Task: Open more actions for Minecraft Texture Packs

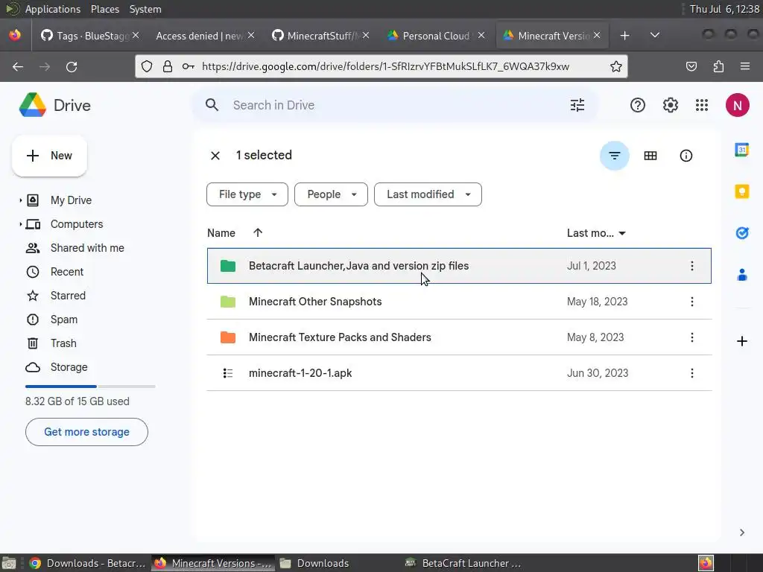Action: point(692,337)
